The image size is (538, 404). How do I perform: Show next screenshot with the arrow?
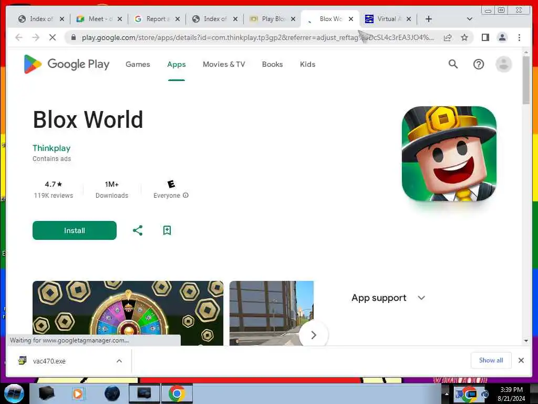click(313, 335)
